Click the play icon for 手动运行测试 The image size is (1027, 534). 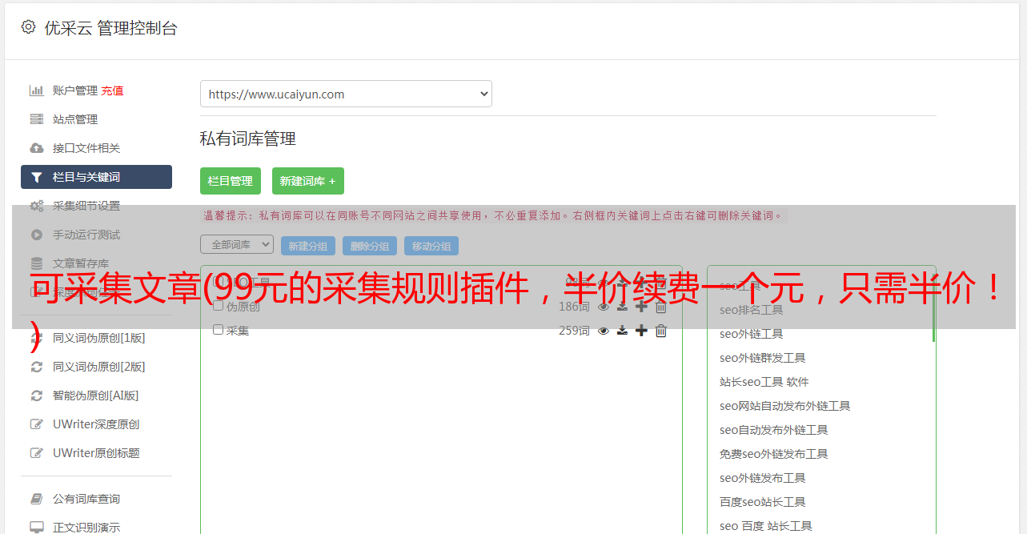pos(36,235)
